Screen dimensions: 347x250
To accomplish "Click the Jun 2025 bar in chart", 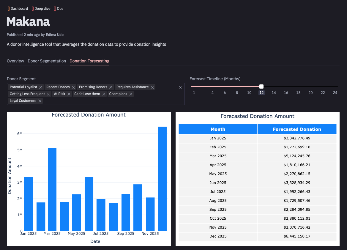I will pyautogui.click(x=89, y=204).
